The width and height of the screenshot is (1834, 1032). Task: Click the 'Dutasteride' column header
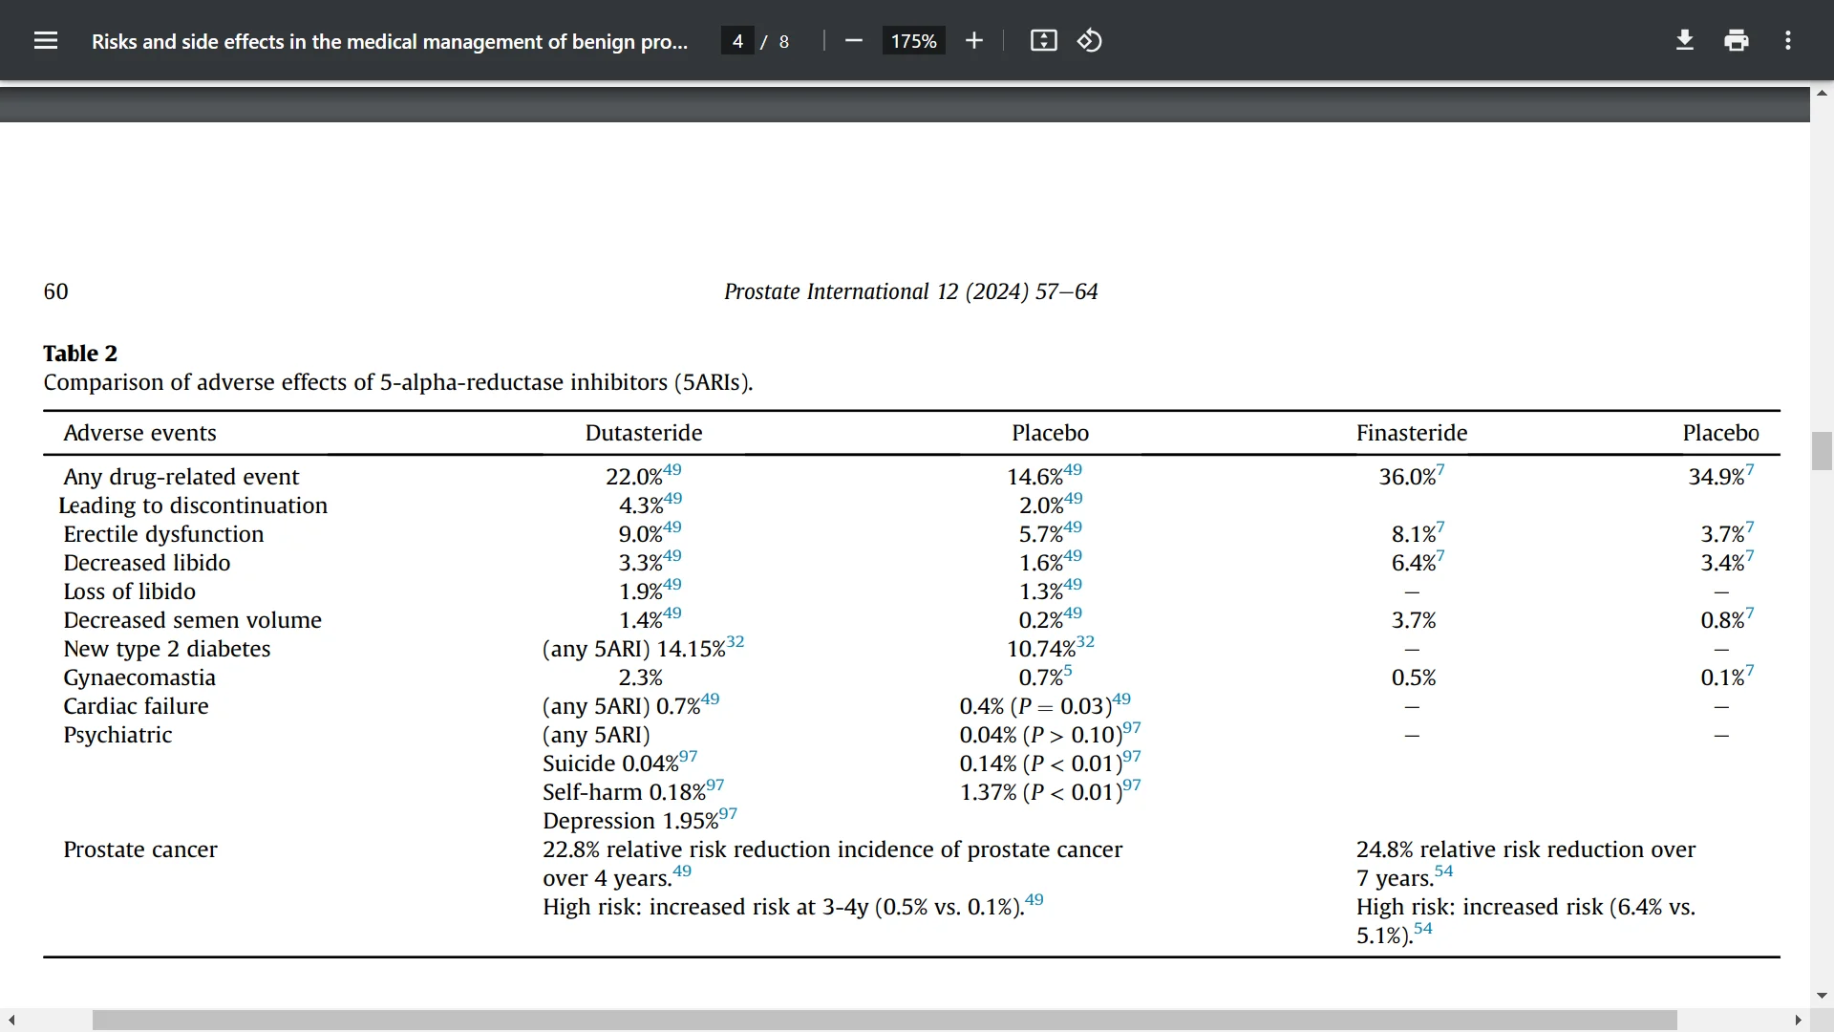(x=644, y=433)
